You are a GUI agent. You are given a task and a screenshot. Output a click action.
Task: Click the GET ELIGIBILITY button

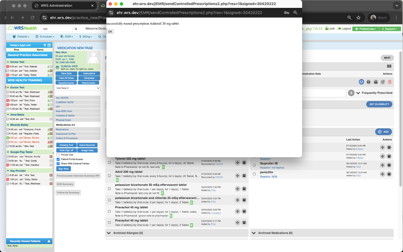[x=379, y=104]
